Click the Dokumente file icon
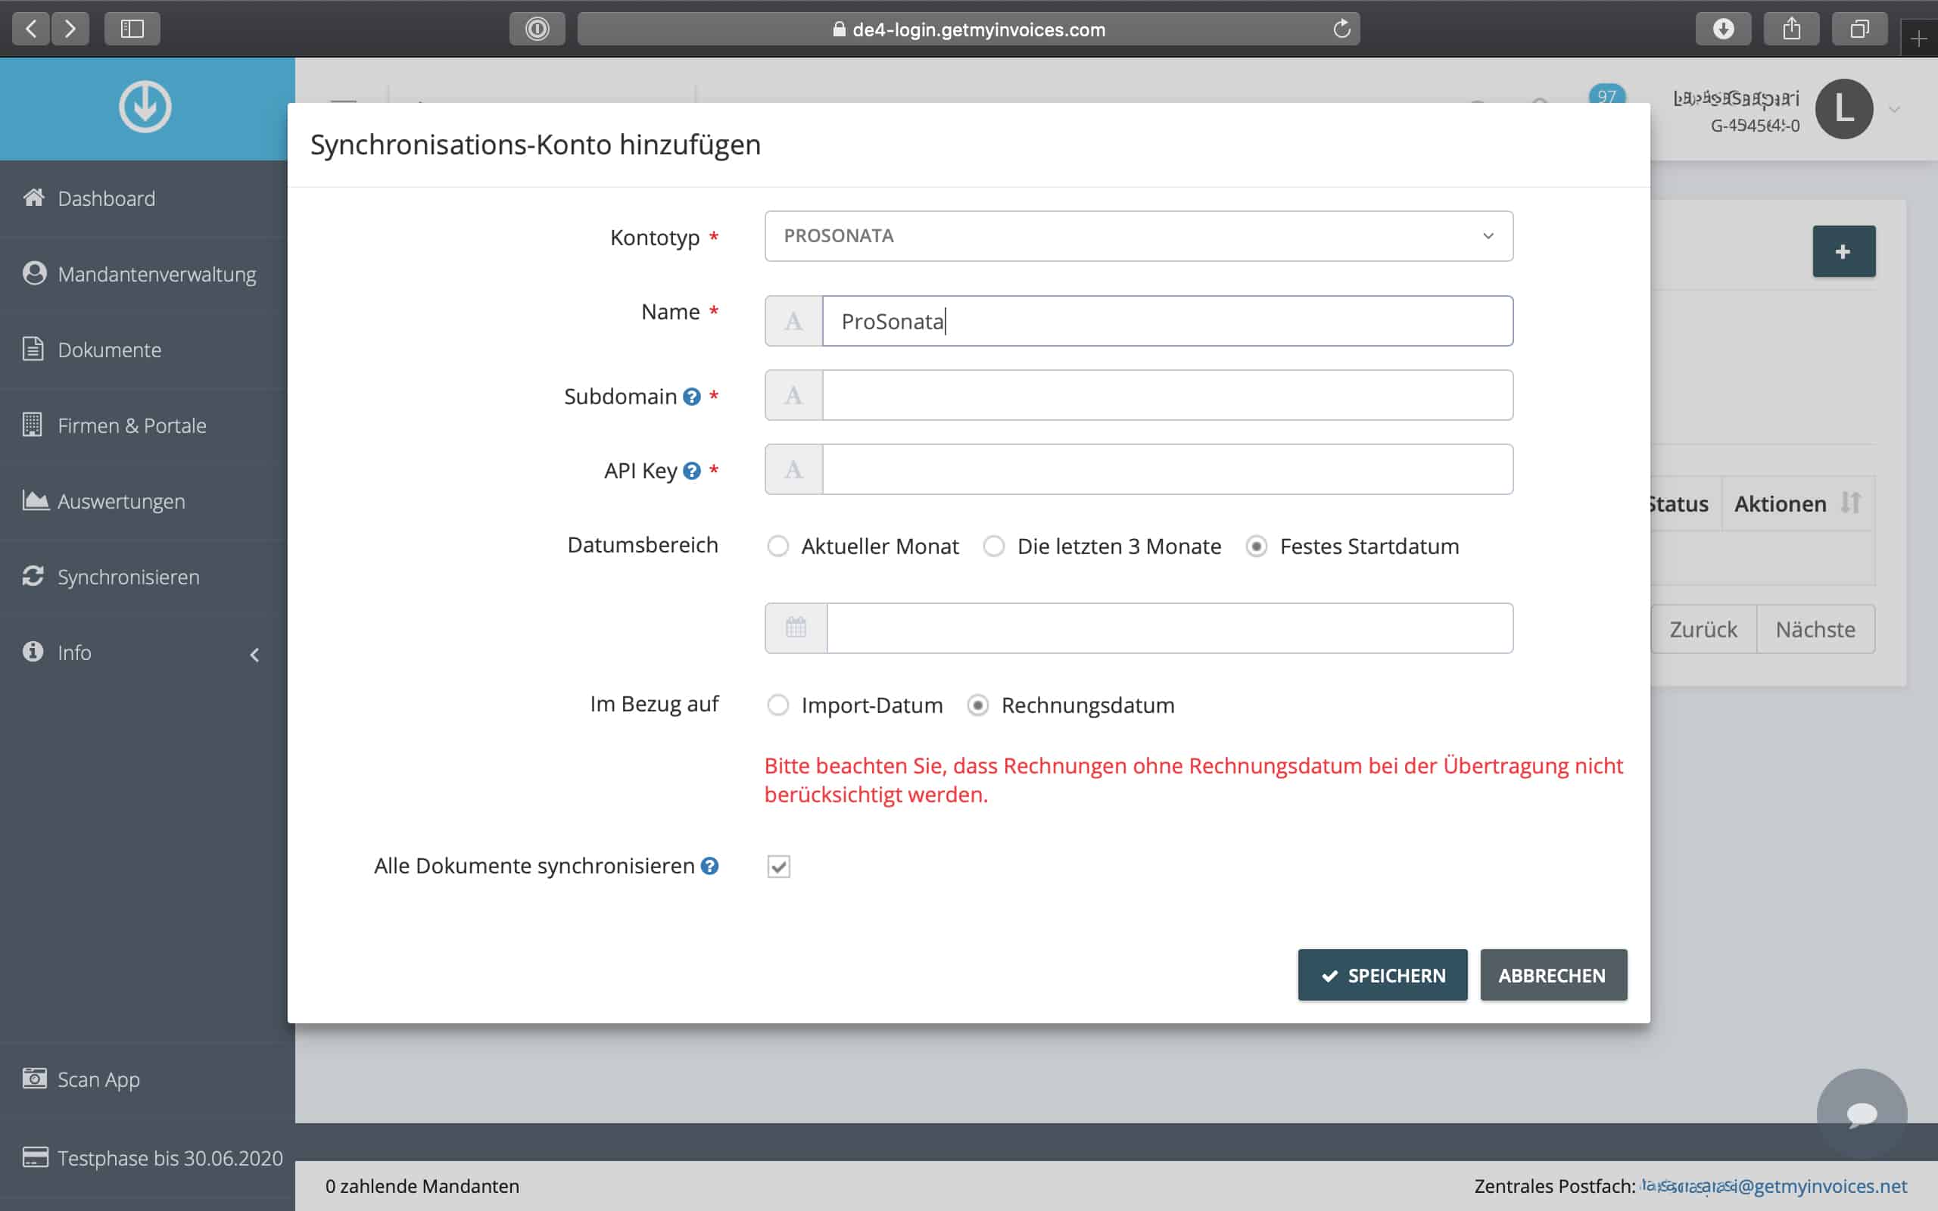 coord(33,348)
